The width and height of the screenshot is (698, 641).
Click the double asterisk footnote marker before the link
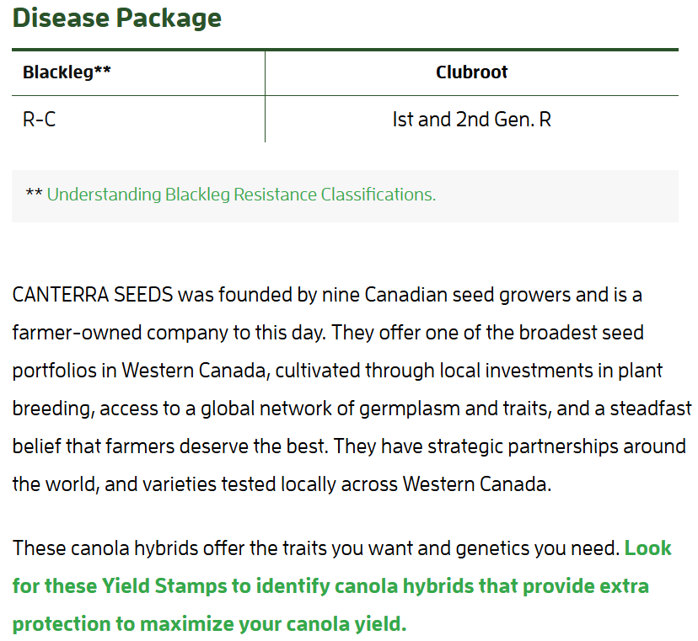coord(34,195)
